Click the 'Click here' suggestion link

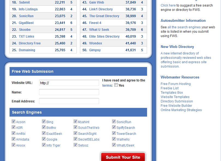tap(168, 5)
